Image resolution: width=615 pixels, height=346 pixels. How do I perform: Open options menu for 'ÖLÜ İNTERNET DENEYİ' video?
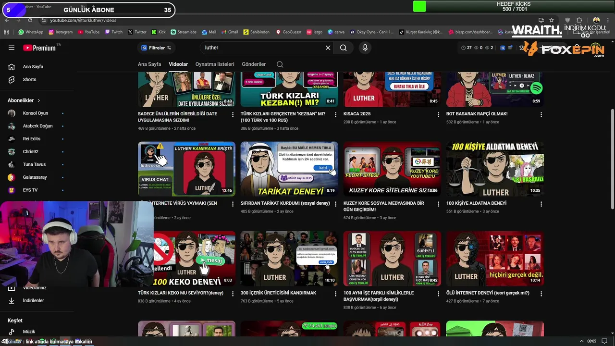[x=541, y=294]
